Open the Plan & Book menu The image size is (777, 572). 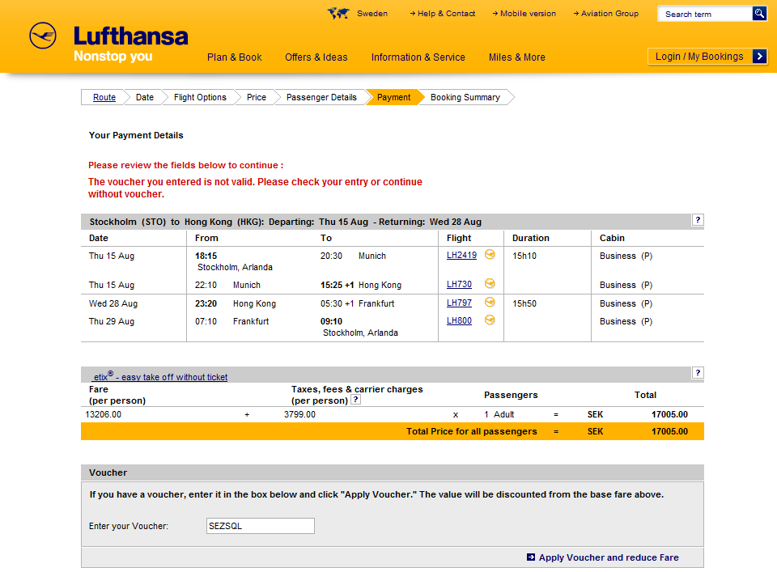[x=235, y=57]
